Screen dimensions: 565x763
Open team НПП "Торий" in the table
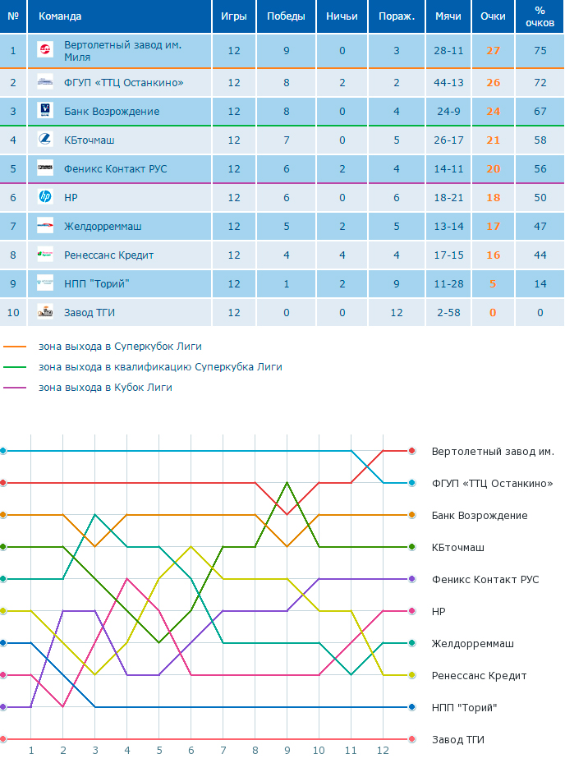click(x=96, y=283)
